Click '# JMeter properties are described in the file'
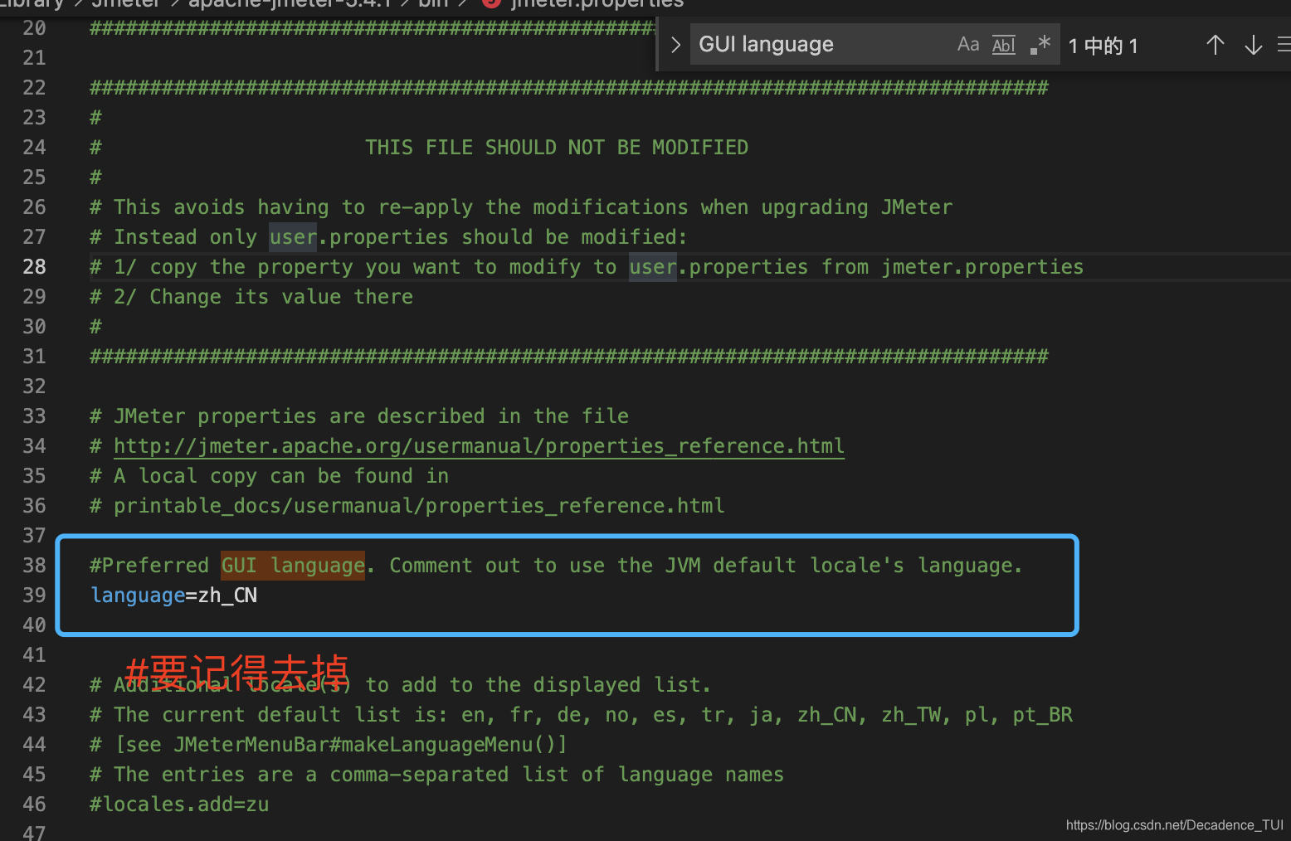 tap(359, 416)
